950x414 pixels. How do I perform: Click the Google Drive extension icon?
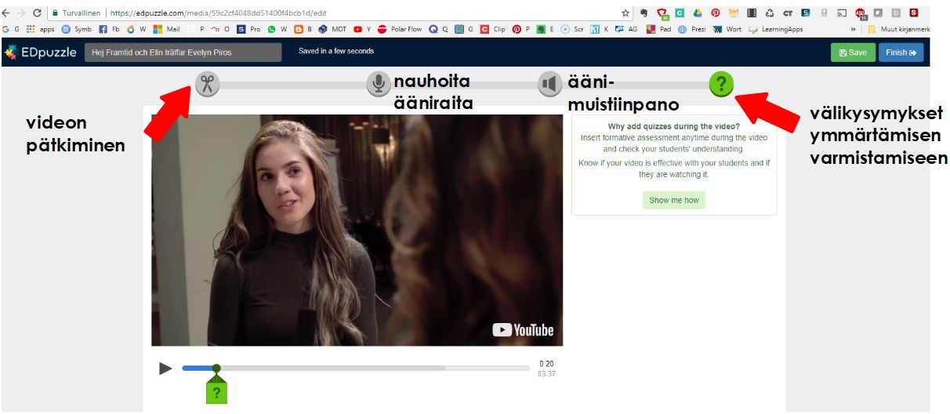point(698,13)
